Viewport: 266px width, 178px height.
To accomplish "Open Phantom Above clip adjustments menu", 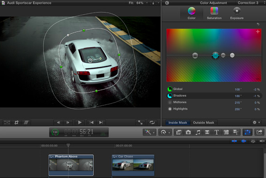I will [52, 157].
